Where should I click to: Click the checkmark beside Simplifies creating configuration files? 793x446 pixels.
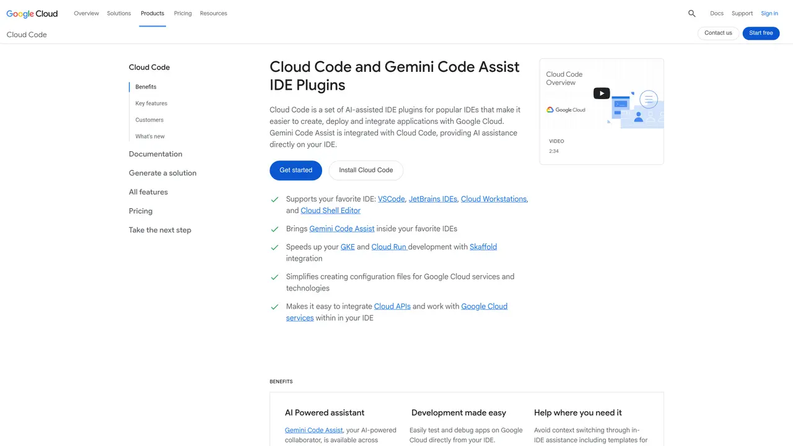[x=274, y=277]
